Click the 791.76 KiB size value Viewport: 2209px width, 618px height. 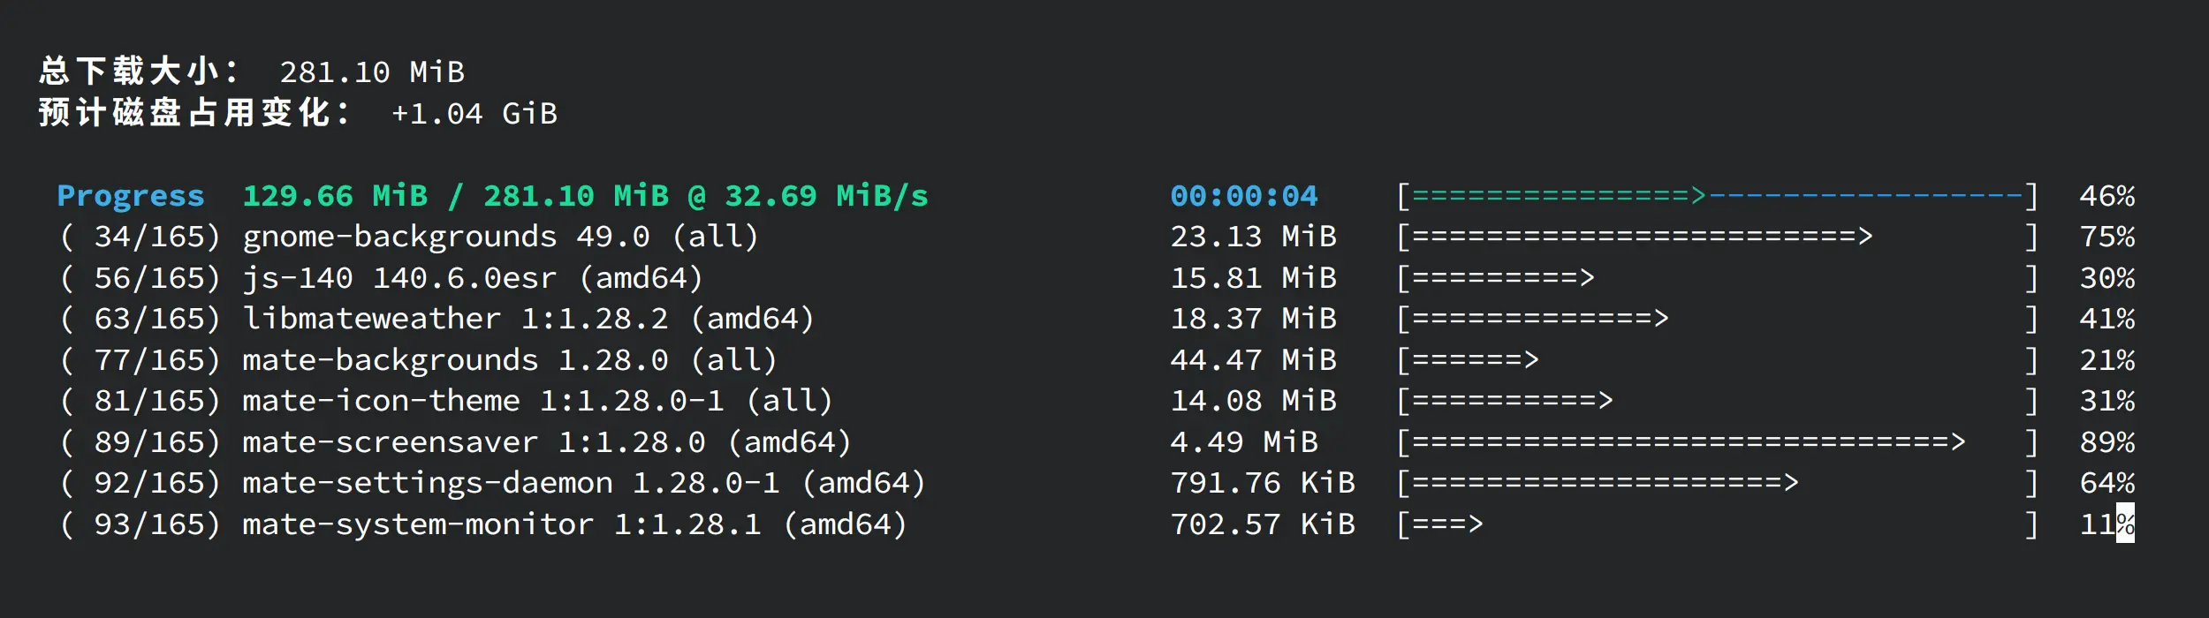1263,483
